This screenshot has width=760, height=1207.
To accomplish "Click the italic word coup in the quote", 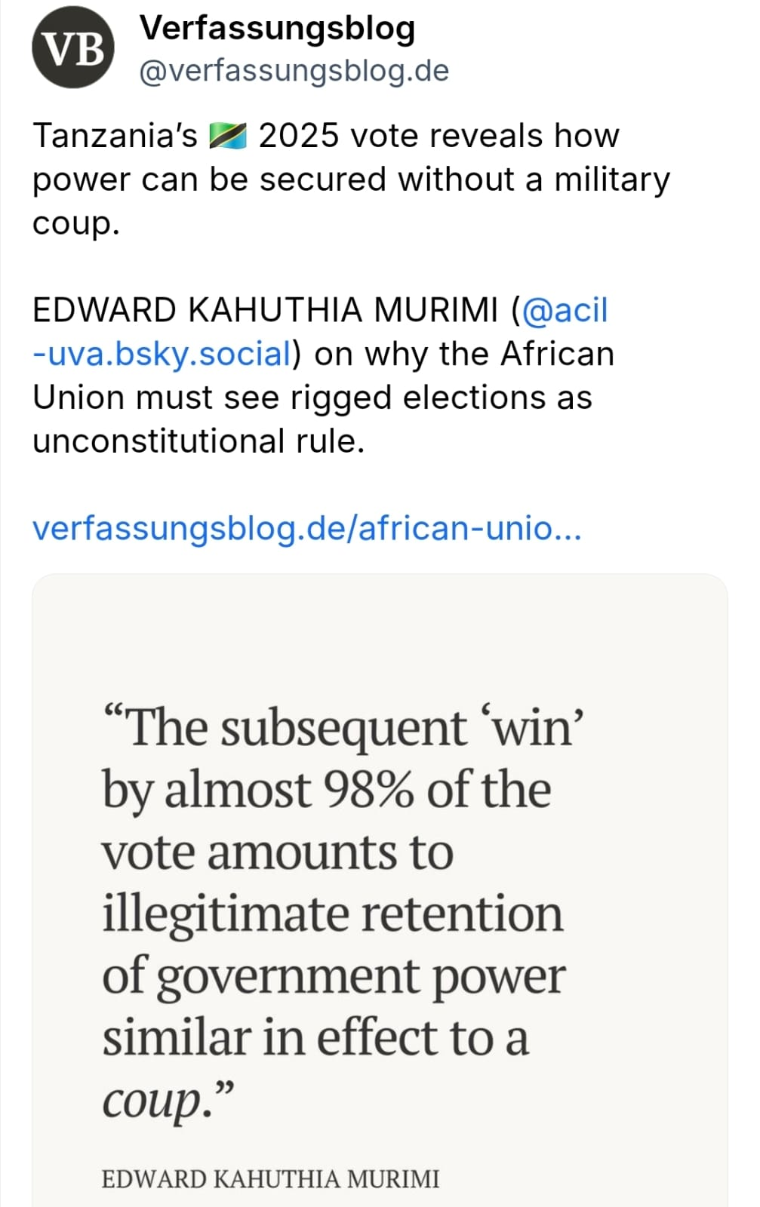I will click(152, 1101).
